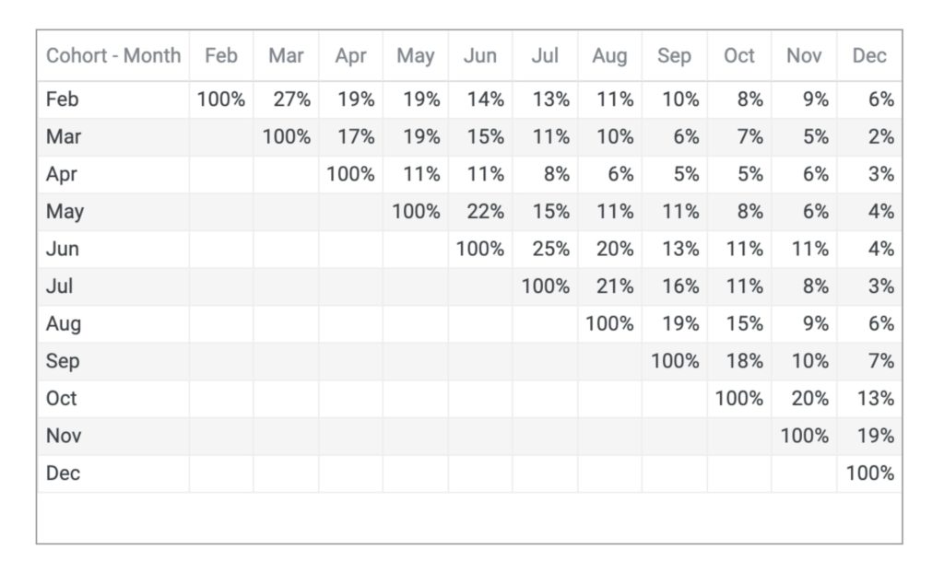Select the 100% cell in Dec row
The height and width of the screenshot is (572, 944).
[869, 473]
